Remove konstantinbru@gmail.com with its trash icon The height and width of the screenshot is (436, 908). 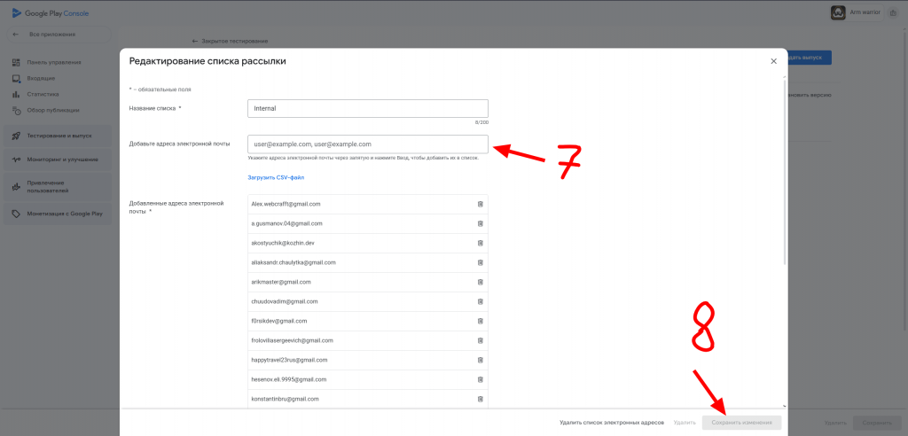pos(480,399)
